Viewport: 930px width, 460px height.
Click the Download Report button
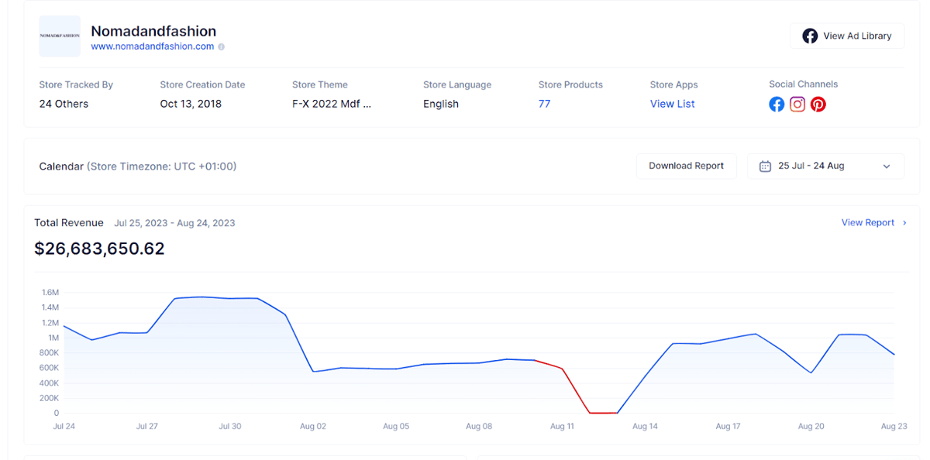click(x=686, y=166)
